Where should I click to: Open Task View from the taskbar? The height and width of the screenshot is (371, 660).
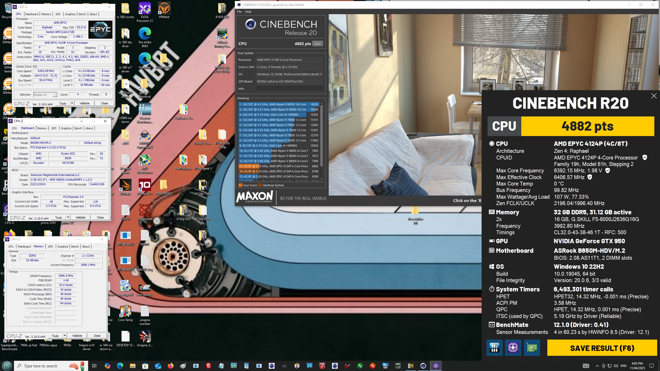click(94, 366)
